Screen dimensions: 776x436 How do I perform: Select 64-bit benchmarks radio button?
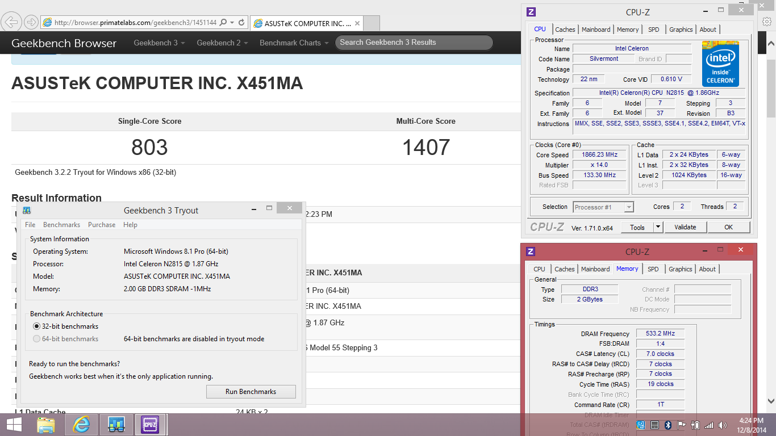(x=36, y=339)
